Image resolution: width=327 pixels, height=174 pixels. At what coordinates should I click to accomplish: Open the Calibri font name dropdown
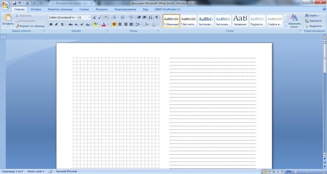(x=74, y=17)
